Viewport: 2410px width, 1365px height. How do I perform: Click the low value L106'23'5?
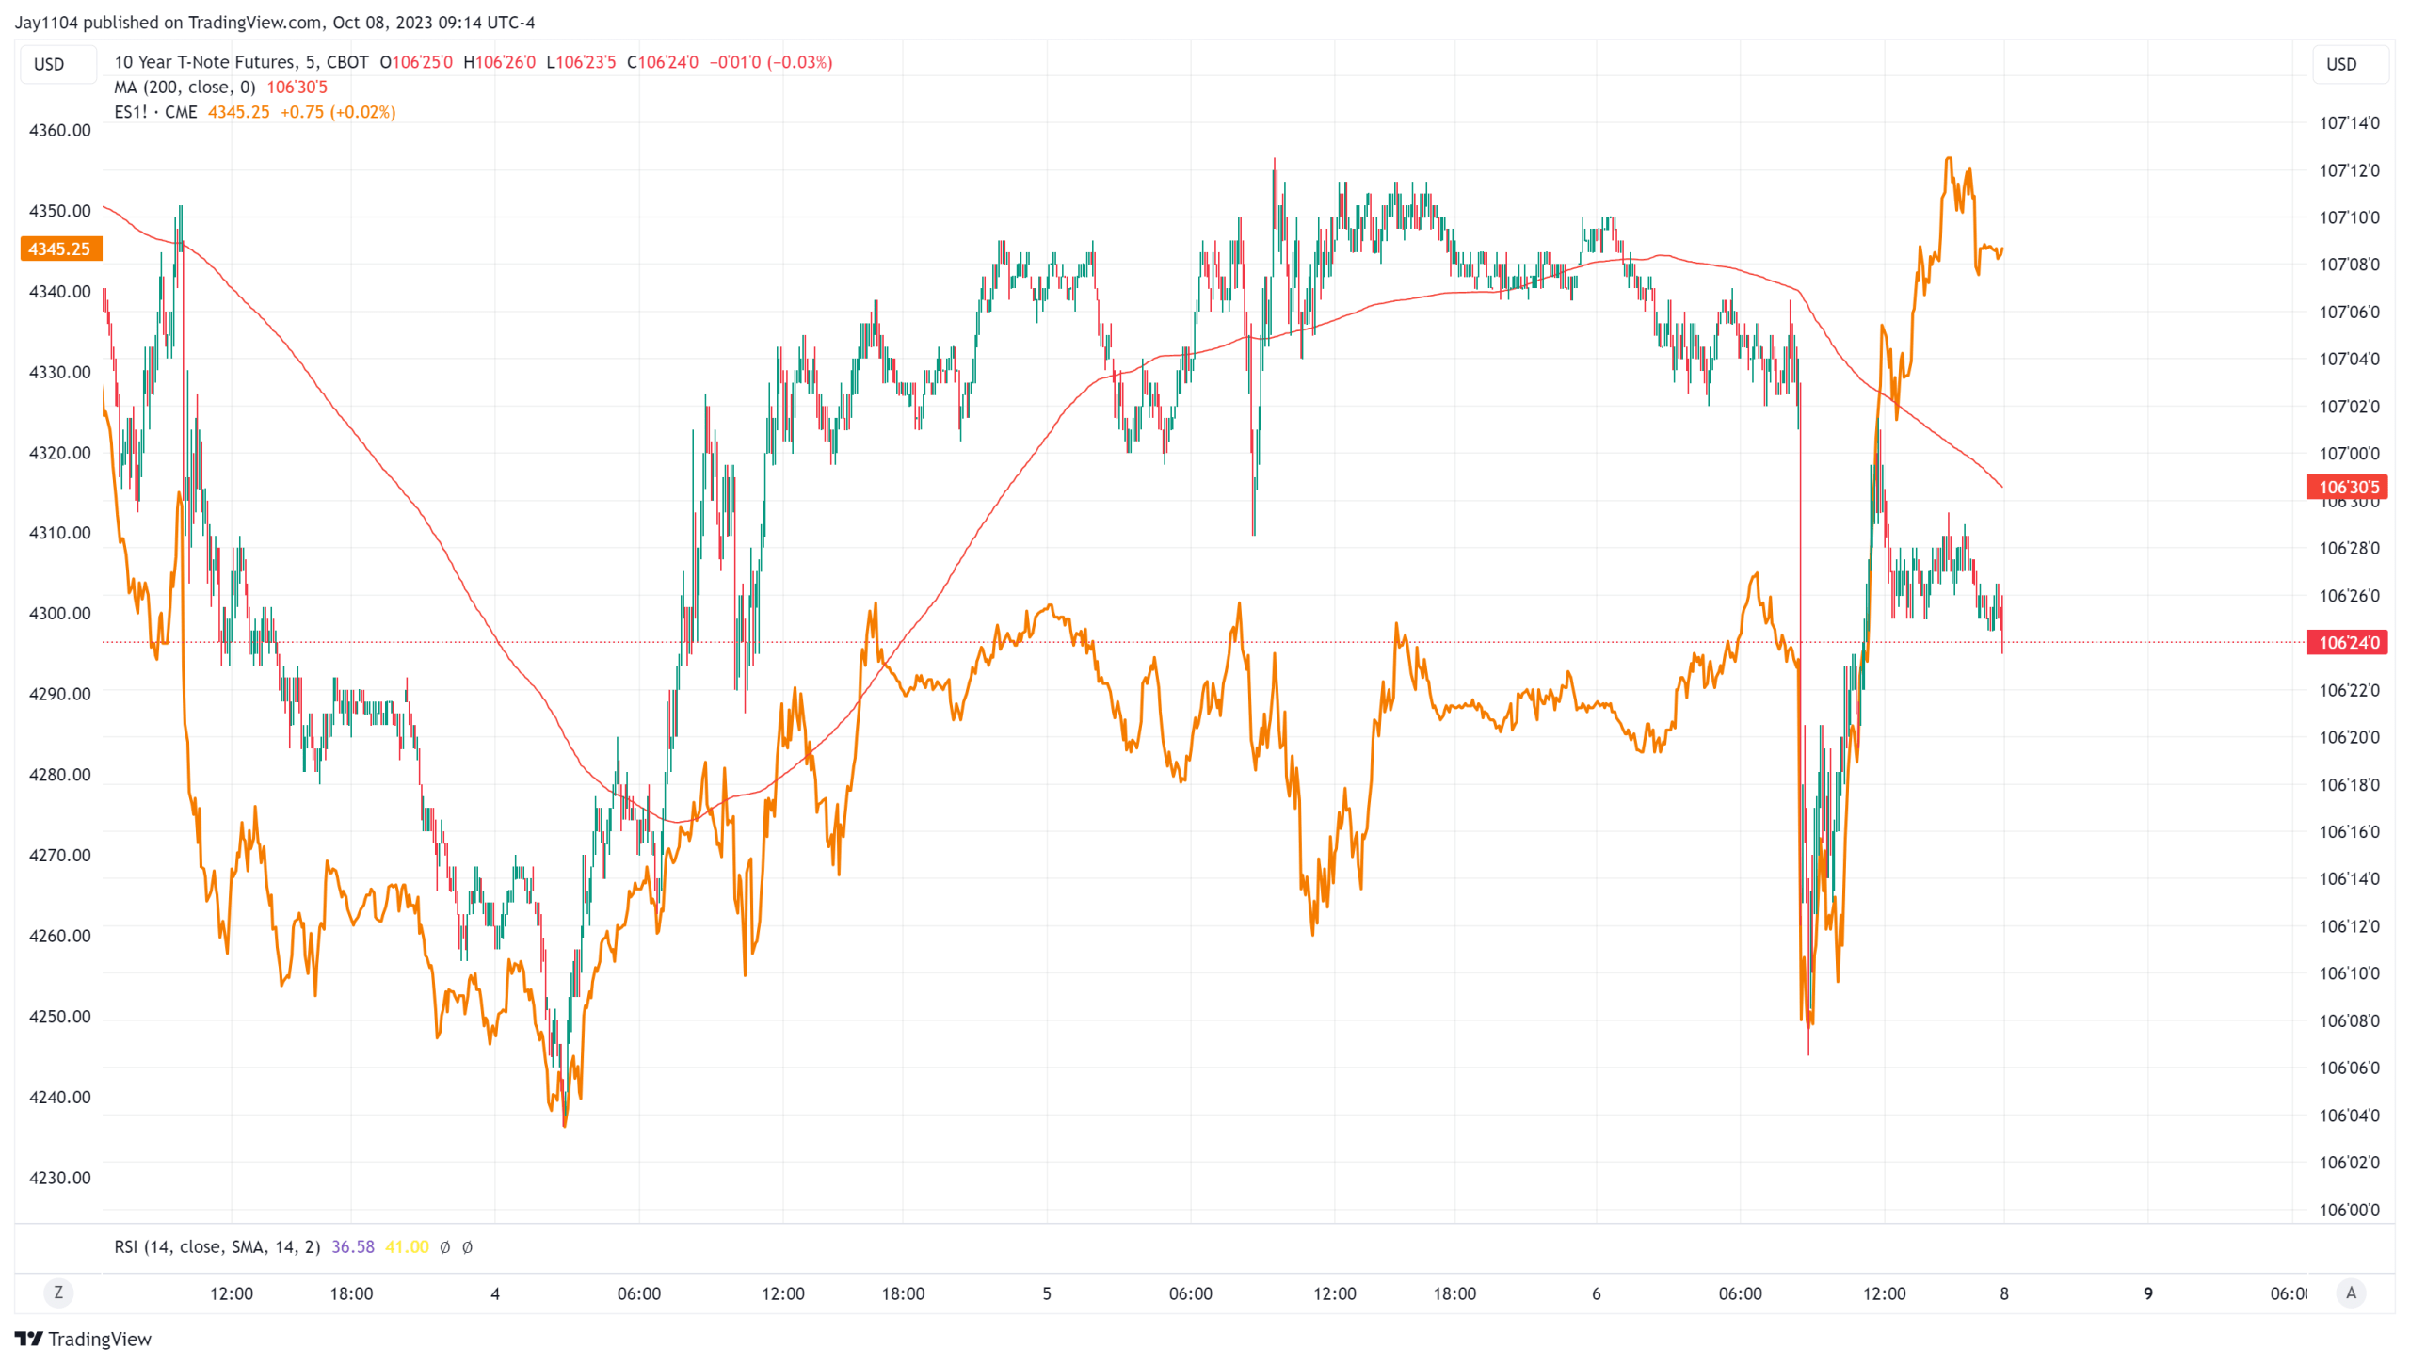581,62
